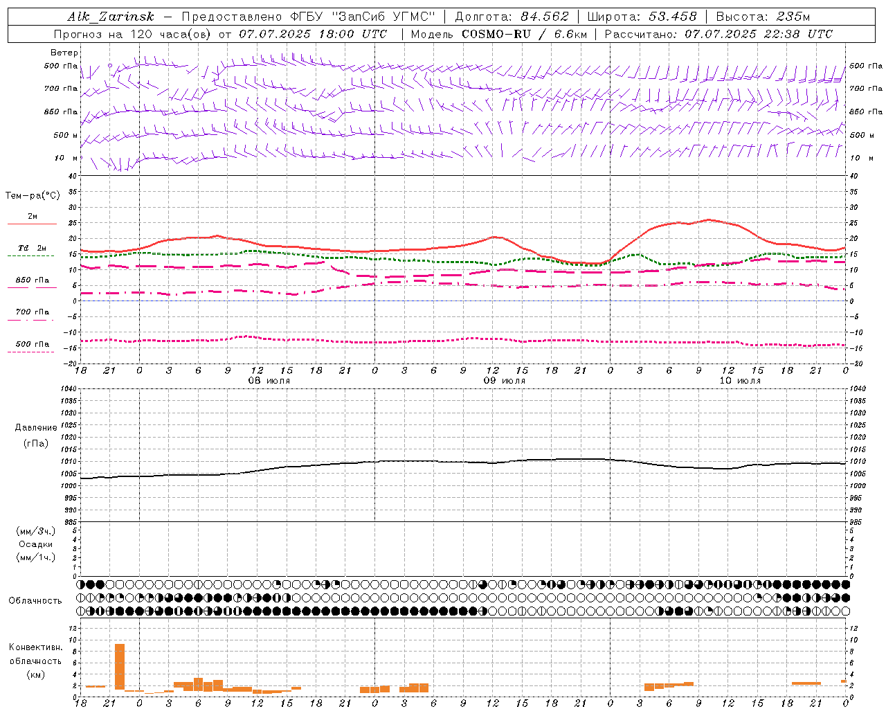
Task: Click the tallest orange convective cloudiness bar
Action: point(120,667)
